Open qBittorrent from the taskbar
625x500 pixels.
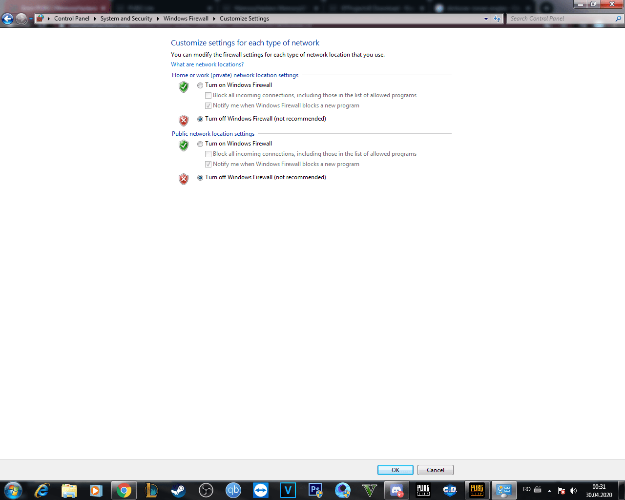tap(233, 490)
